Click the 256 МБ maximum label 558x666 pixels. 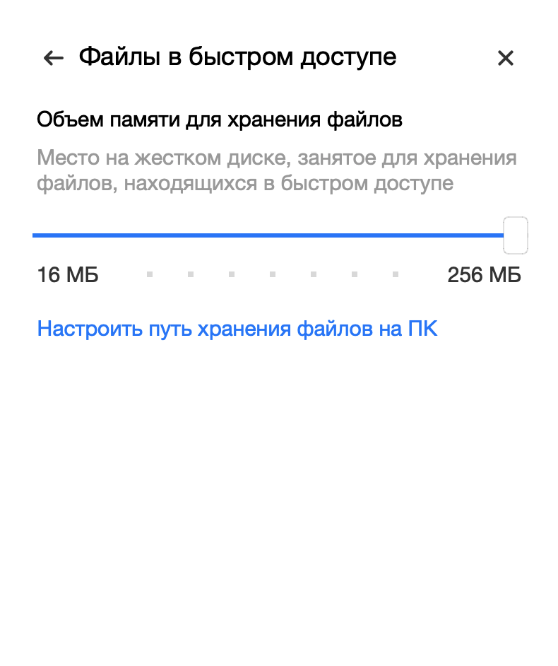pos(484,275)
